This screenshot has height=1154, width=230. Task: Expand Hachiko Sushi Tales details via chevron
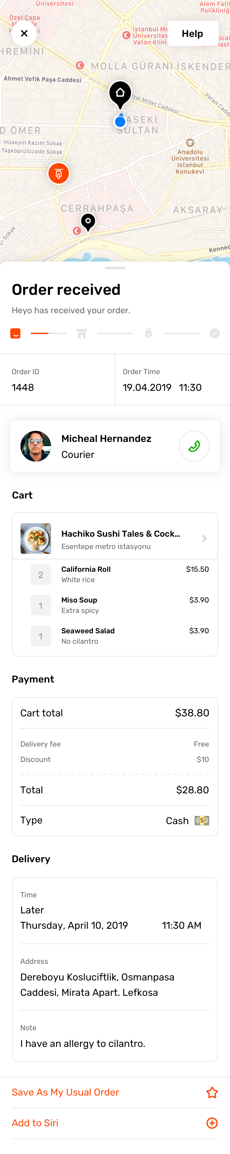pyautogui.click(x=204, y=539)
